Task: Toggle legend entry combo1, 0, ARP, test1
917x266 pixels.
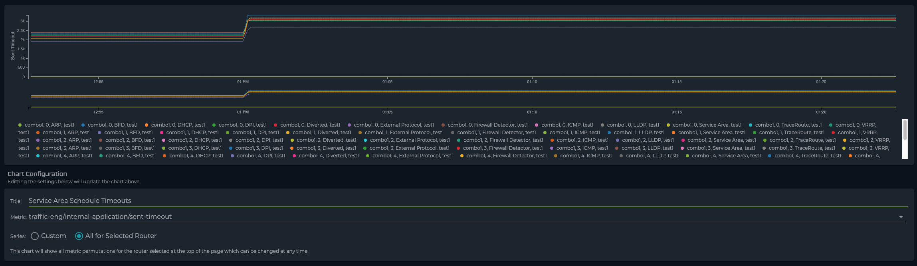Action: pos(46,125)
